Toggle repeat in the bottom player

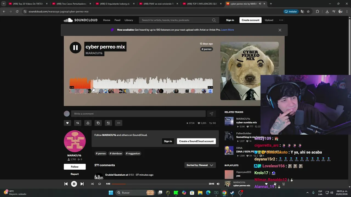click(100, 184)
